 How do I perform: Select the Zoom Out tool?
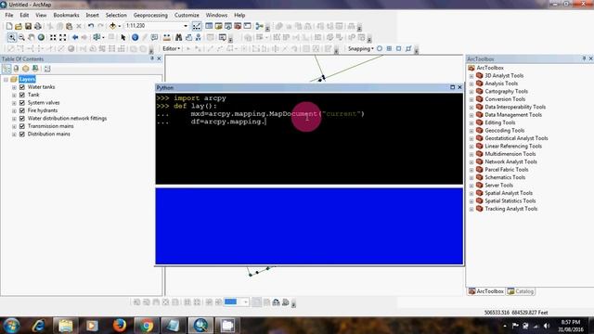[x=21, y=37]
